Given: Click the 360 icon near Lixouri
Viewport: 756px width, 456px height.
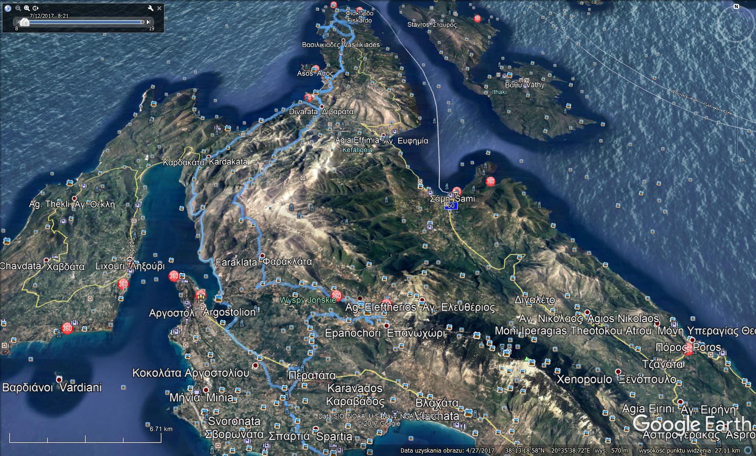Looking at the screenshot, I should (x=123, y=284).
